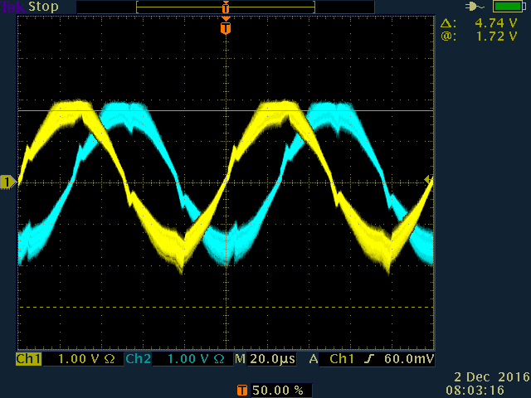
Task: Click the solid yellow horizontal cursor line
Action: (x=226, y=110)
